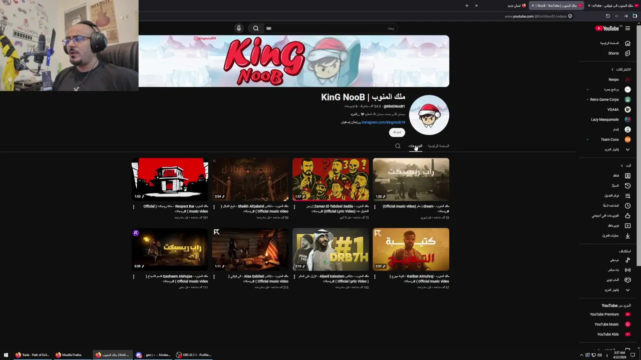Open a new Firefox tab with plus

[x=467, y=5]
